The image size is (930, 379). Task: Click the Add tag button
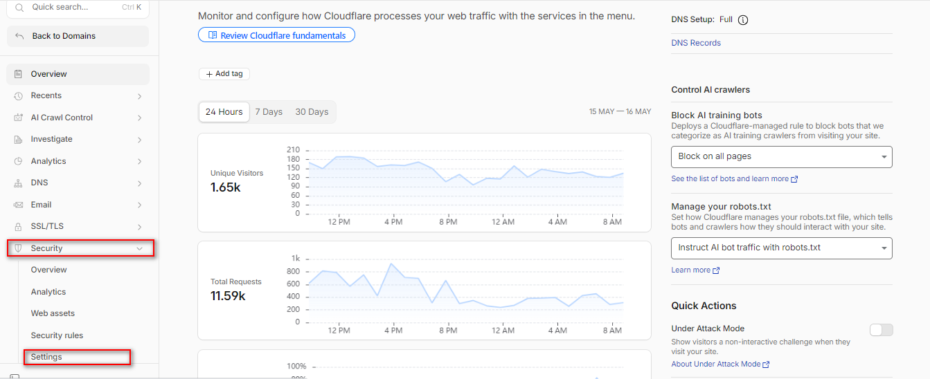pyautogui.click(x=224, y=74)
